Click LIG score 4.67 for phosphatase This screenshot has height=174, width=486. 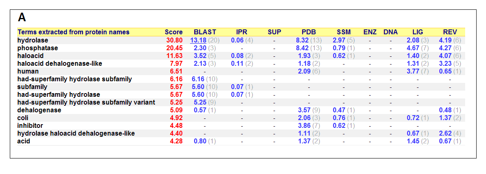pyautogui.click(x=412, y=48)
